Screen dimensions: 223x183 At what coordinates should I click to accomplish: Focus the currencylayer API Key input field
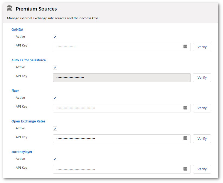click(122, 169)
